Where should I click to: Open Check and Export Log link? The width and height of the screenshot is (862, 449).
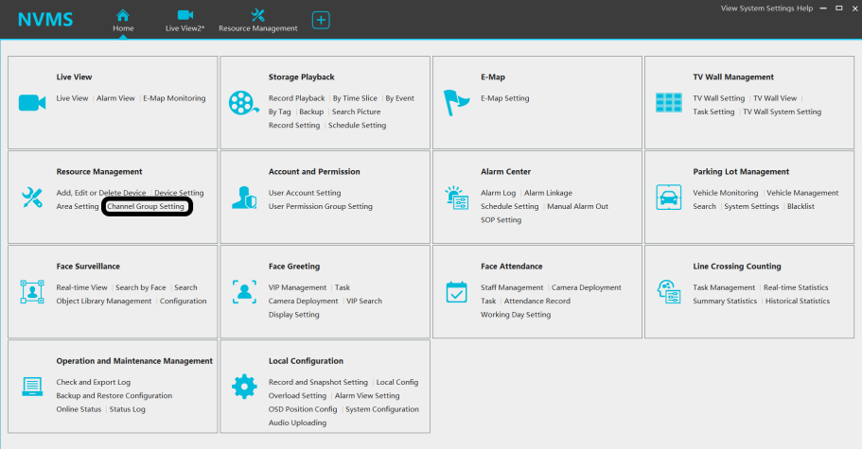(x=93, y=382)
